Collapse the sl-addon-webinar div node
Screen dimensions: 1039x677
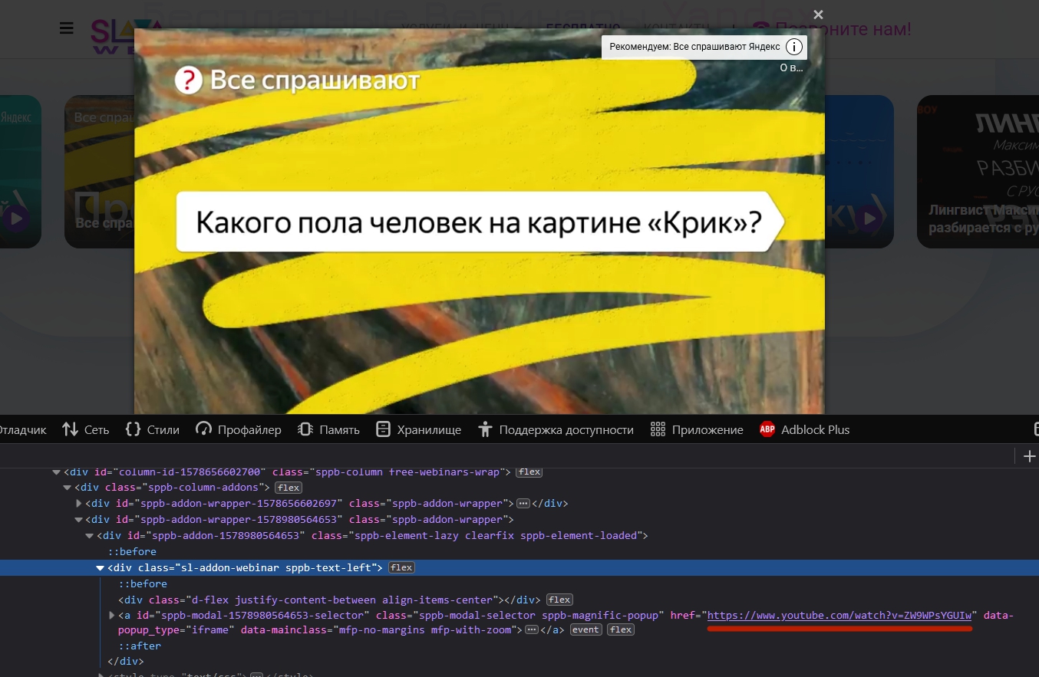[x=100, y=568]
